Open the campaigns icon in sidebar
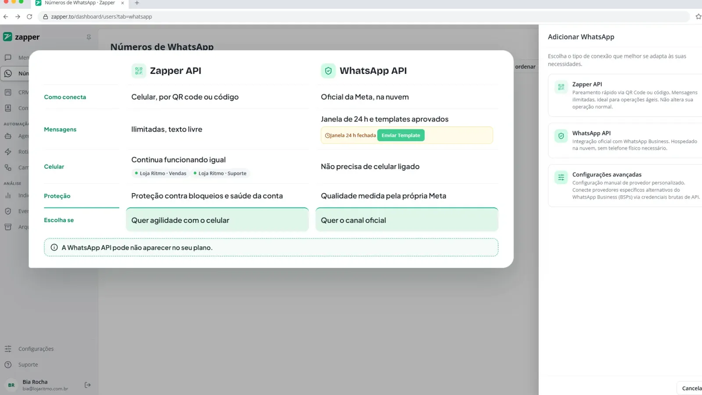The height and width of the screenshot is (395, 702). point(8,167)
